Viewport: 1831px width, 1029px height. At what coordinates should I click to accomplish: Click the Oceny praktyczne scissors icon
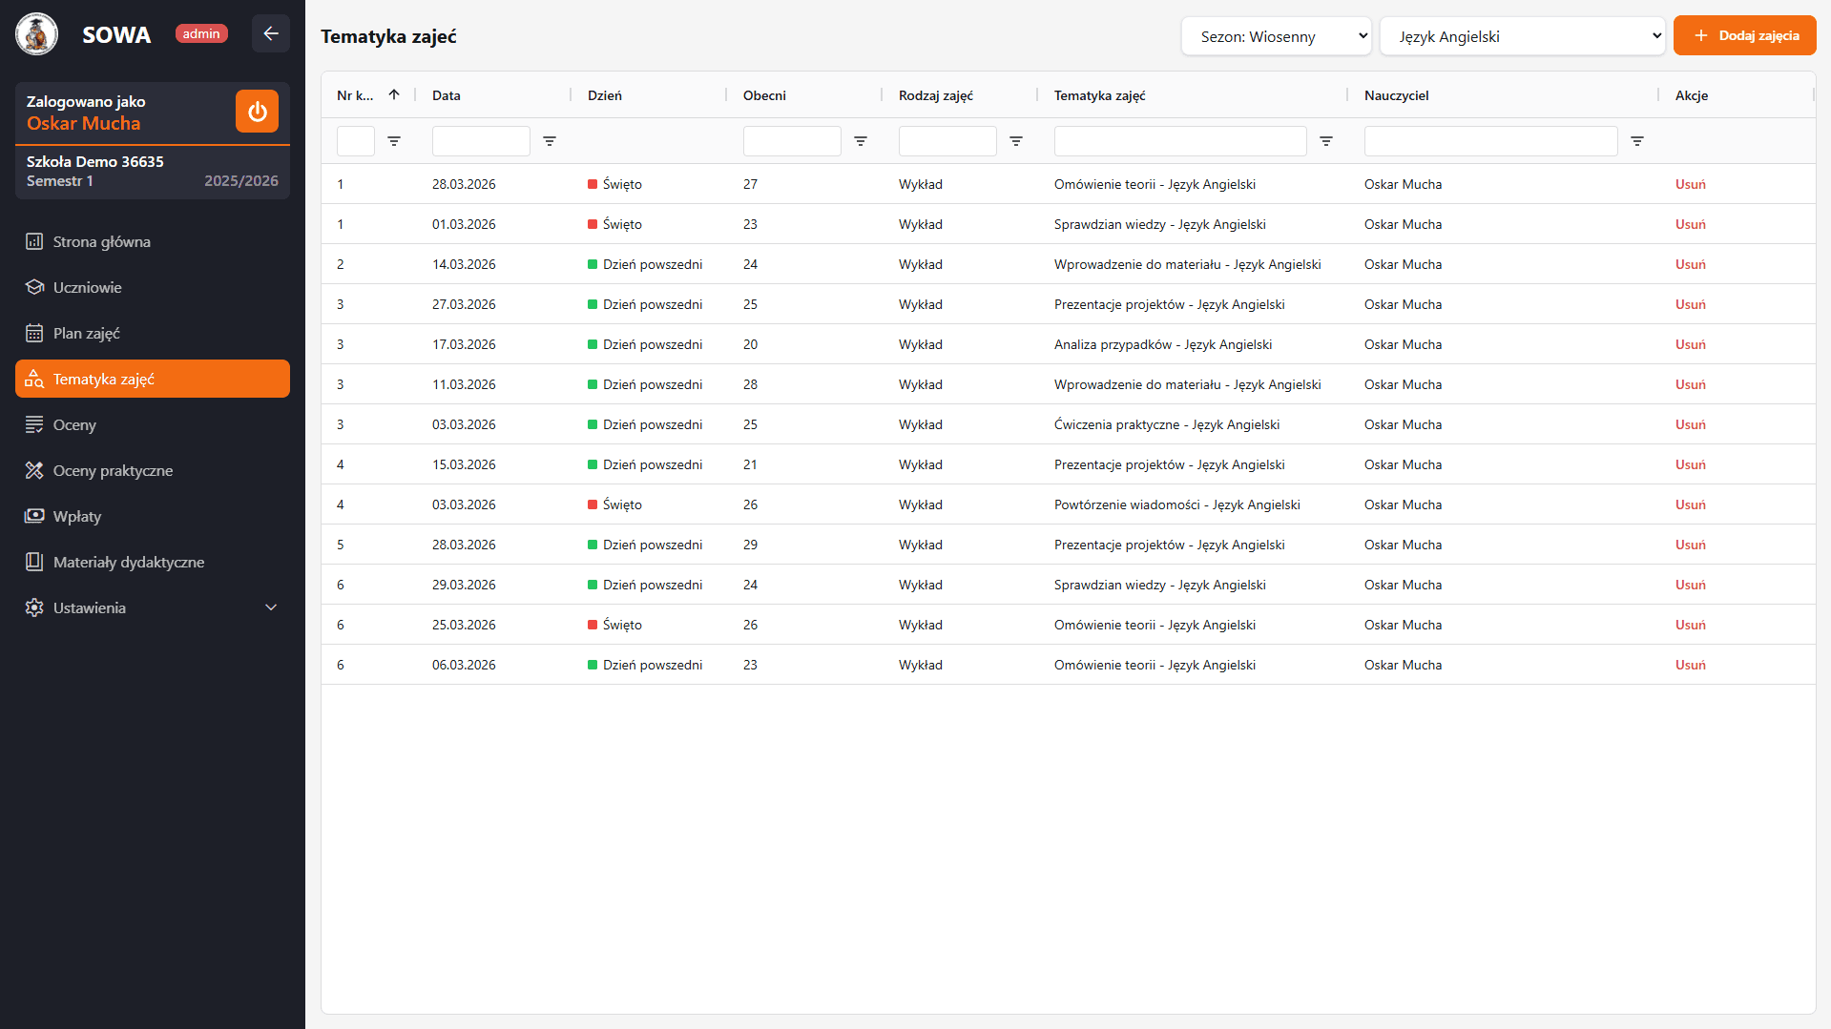point(34,470)
